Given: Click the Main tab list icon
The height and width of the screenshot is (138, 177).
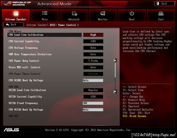Looking at the screenshot, I should click(x=45, y=13).
